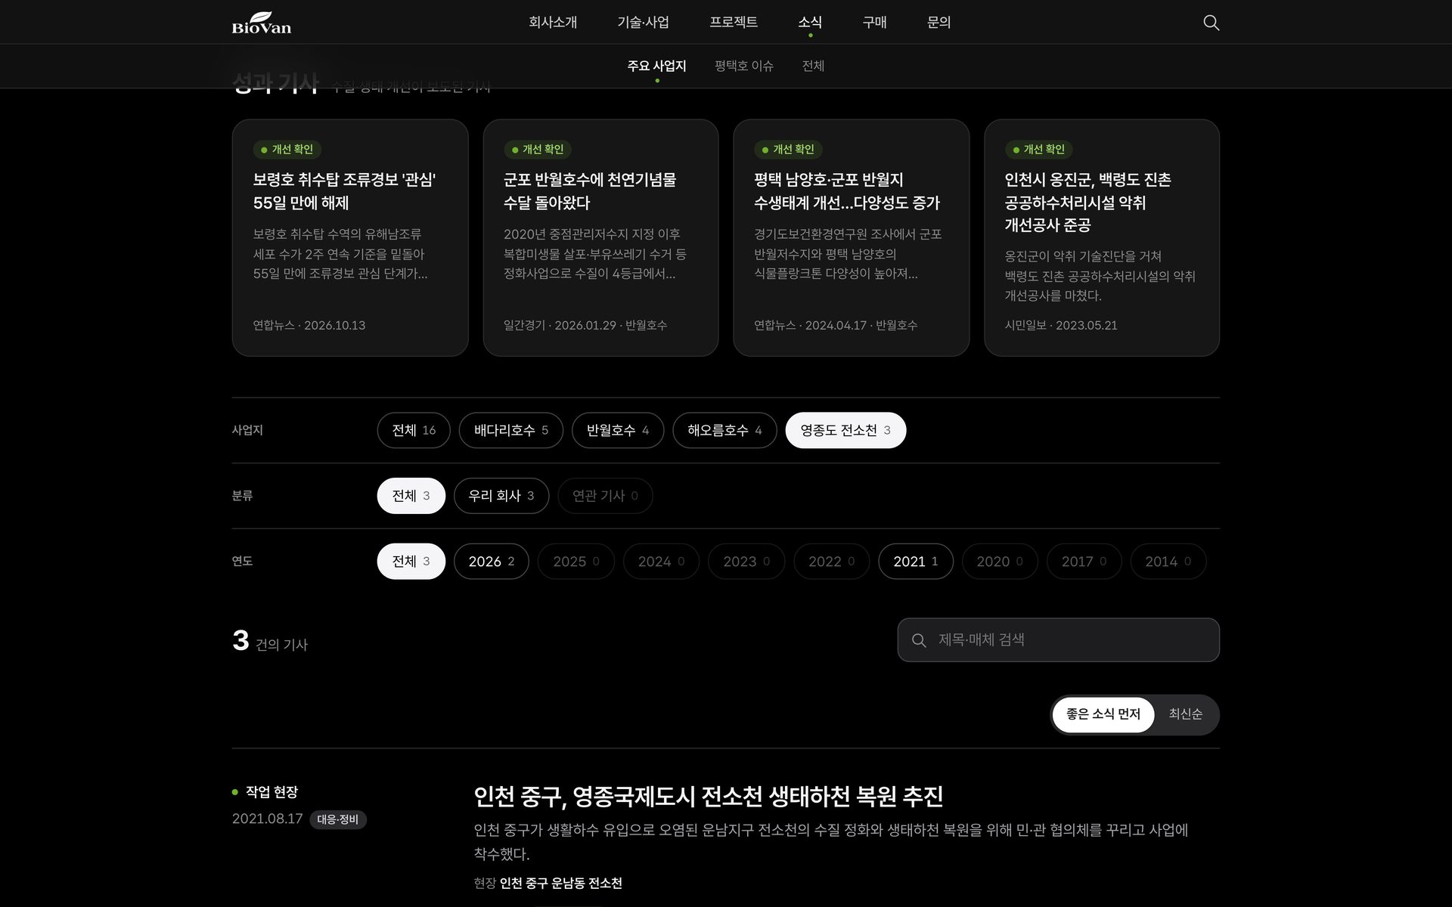Click the magnifier icon in search field
The height and width of the screenshot is (907, 1452).
coord(919,640)
